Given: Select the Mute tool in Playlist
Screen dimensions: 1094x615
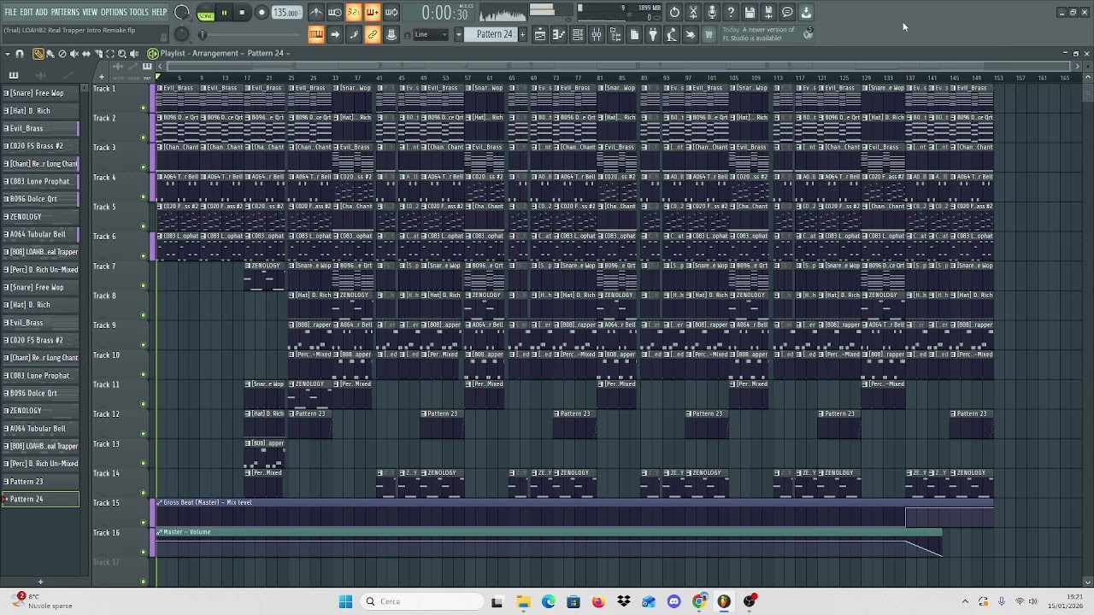Looking at the screenshot, I should click(74, 54).
